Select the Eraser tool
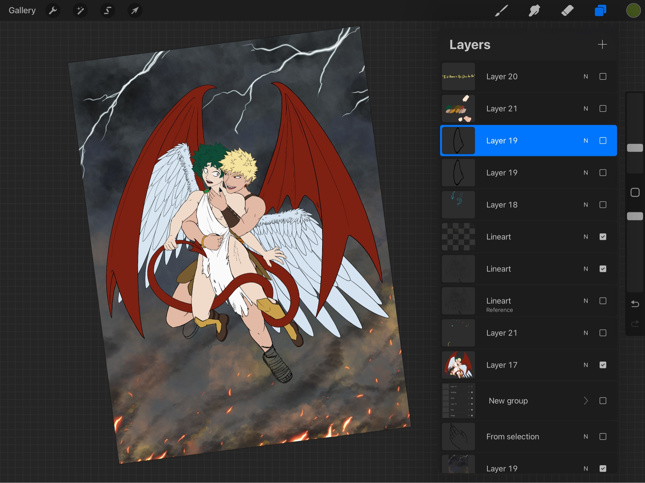Screen dimensions: 645x483 point(567,11)
